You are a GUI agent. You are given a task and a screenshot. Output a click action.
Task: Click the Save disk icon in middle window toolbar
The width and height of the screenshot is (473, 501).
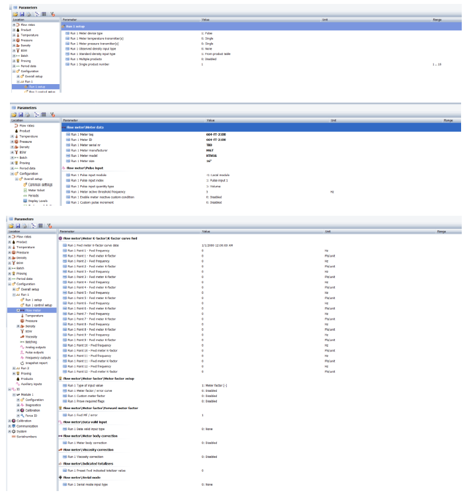point(21,114)
